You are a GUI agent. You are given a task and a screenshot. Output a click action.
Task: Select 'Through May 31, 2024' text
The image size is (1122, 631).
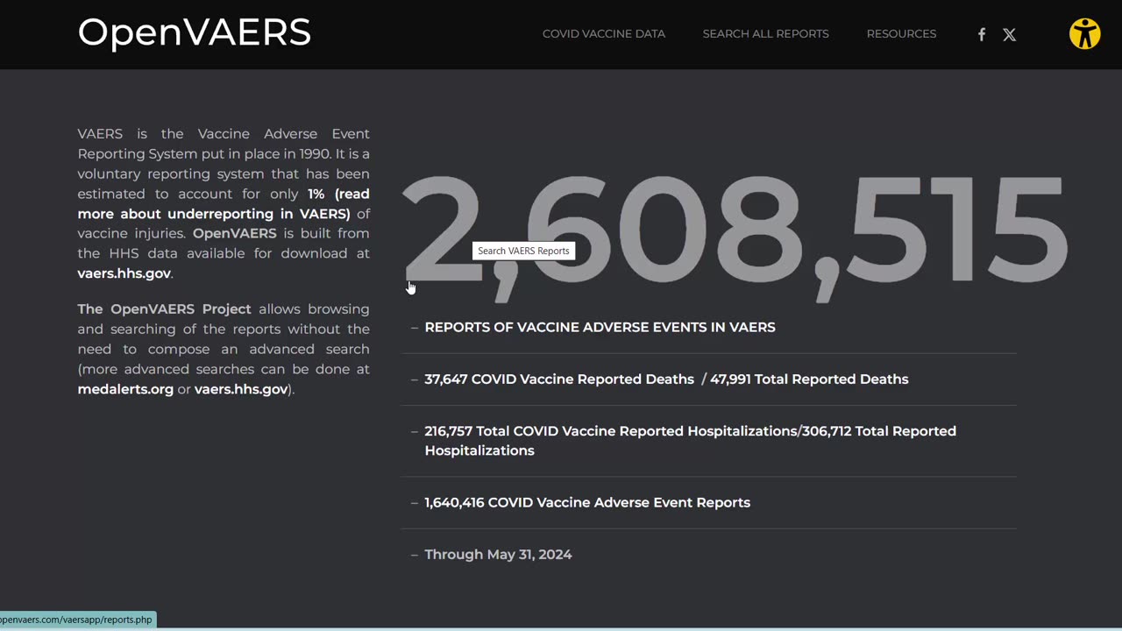coord(498,555)
